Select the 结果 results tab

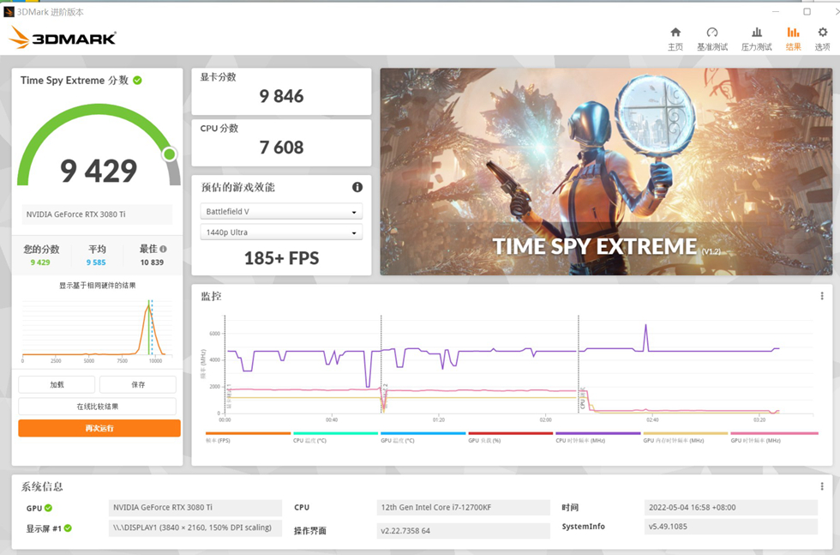794,39
